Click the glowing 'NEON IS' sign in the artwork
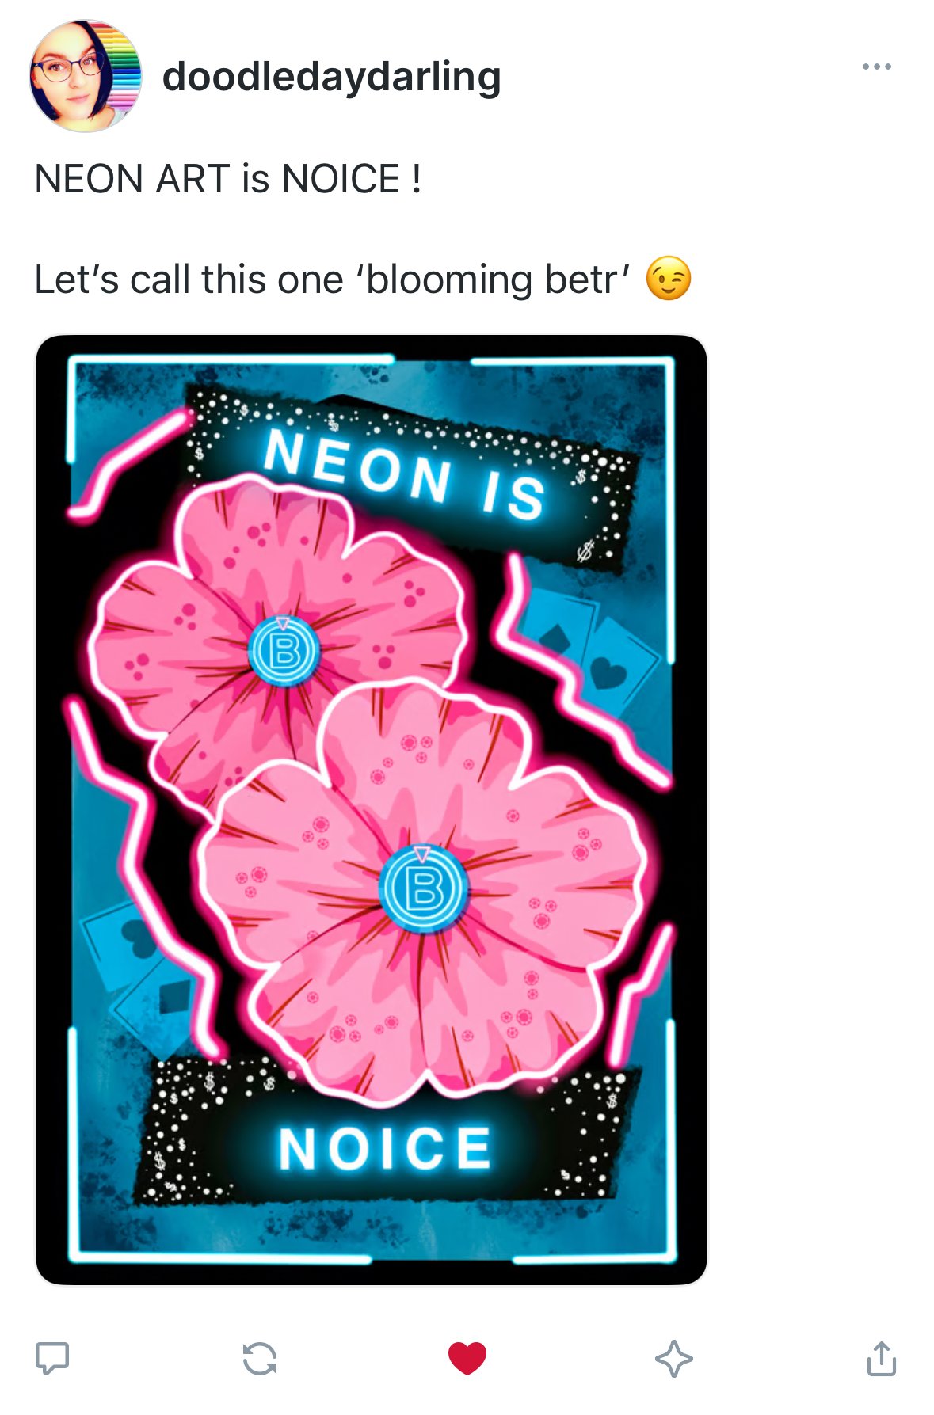 pos(404,474)
